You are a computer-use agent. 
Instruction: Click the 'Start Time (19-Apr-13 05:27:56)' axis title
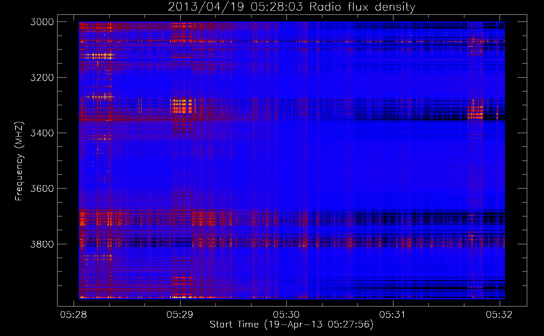coord(292,325)
